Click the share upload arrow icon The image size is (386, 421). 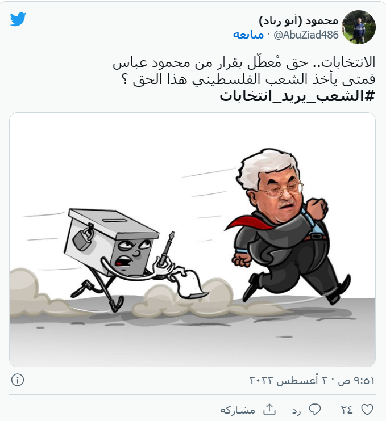click(x=269, y=410)
